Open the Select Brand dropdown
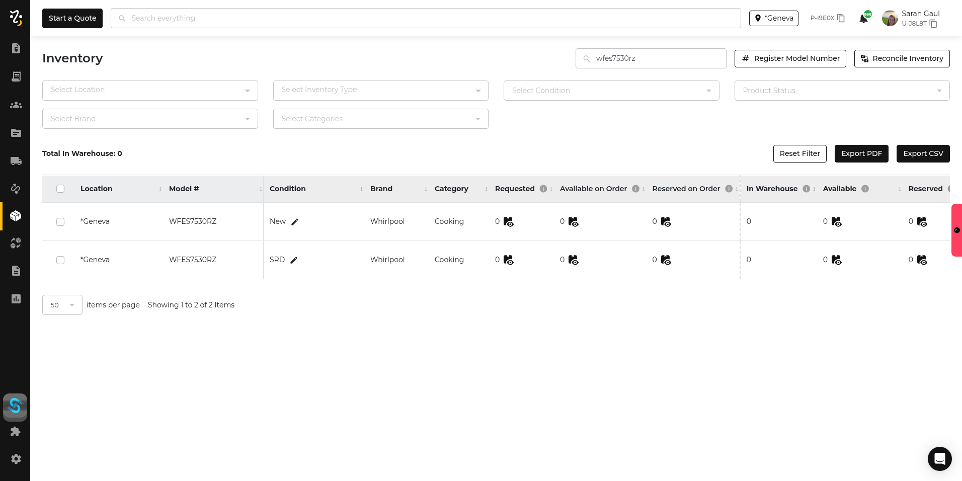The image size is (962, 481). tap(150, 119)
